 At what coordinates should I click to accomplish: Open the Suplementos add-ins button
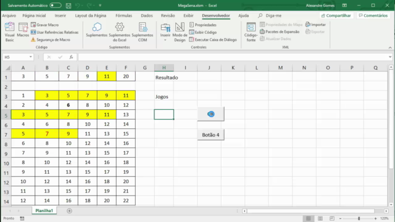tap(96, 30)
